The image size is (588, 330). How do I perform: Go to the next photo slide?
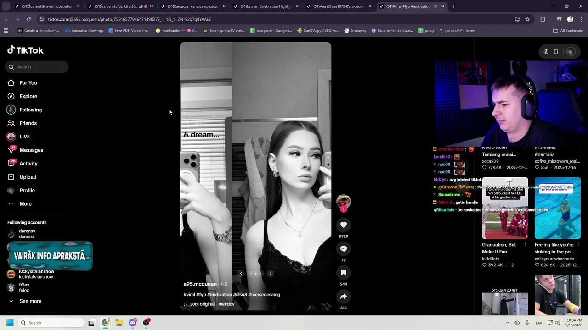pos(270,273)
